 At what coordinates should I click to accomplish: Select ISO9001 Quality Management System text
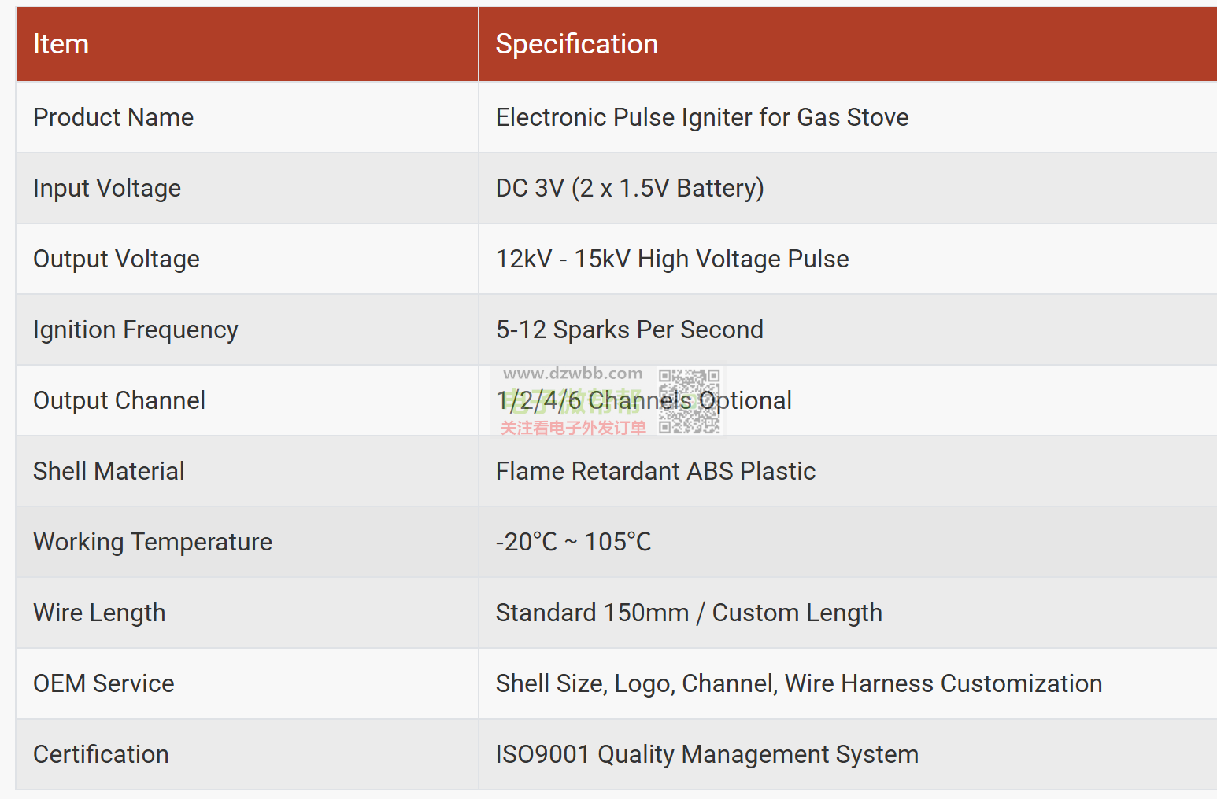pyautogui.click(x=707, y=754)
